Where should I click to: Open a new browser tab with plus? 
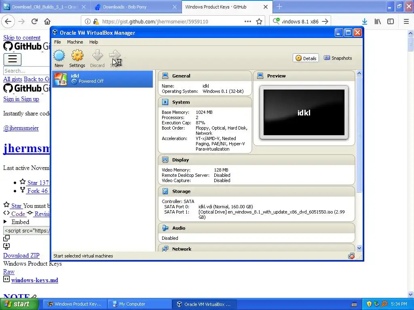[x=279, y=7]
